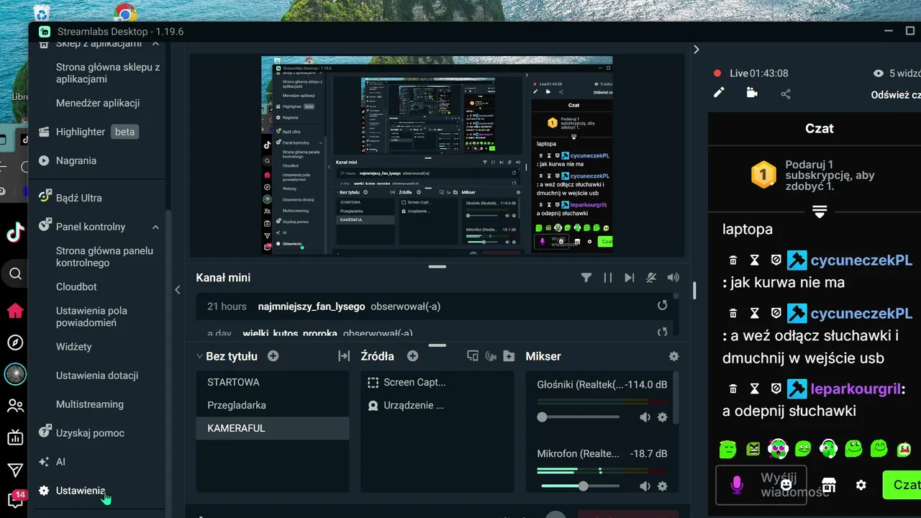Click the add-folder icon in the Źródła header

[509, 356]
